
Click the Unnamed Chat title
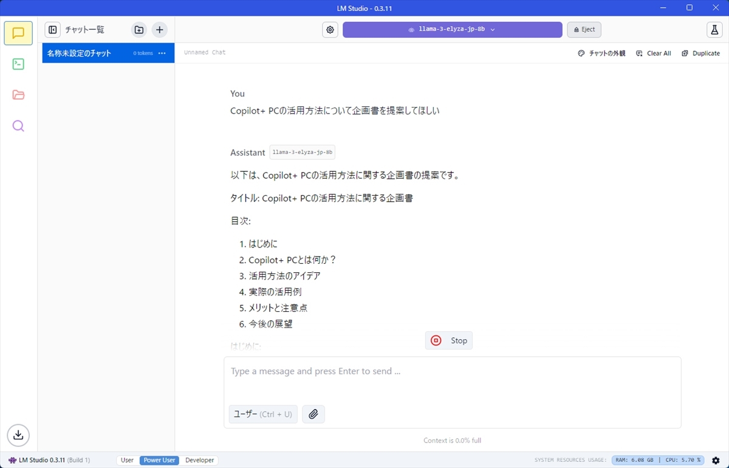tap(205, 53)
